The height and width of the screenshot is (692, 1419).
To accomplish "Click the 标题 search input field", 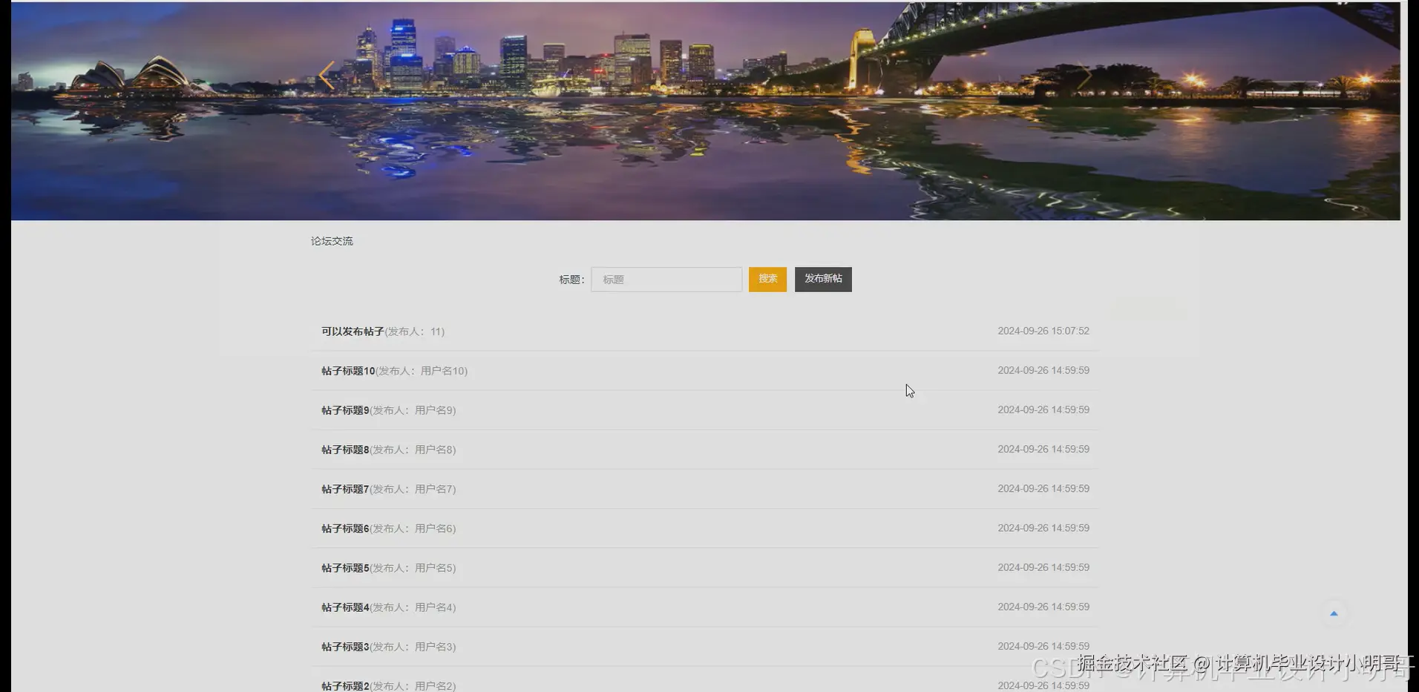I will (x=666, y=279).
